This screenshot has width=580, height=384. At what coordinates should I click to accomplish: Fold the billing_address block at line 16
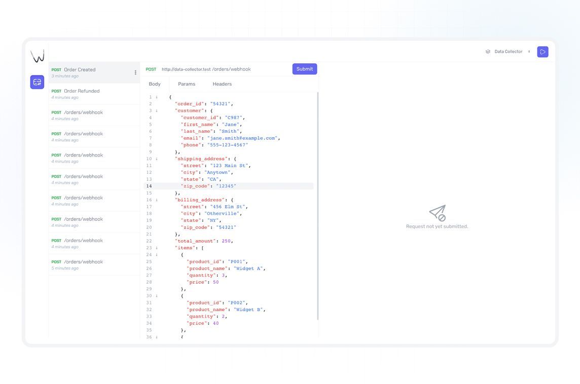point(156,200)
